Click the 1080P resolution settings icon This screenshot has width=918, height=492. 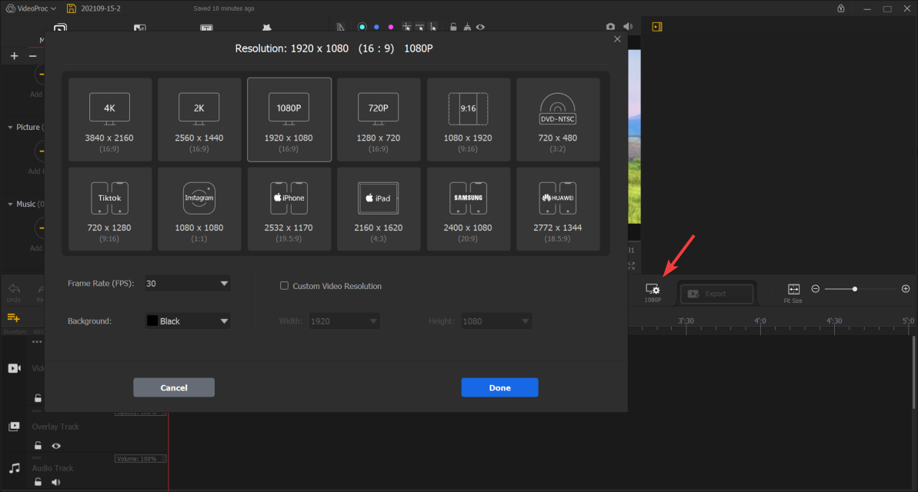click(x=653, y=292)
